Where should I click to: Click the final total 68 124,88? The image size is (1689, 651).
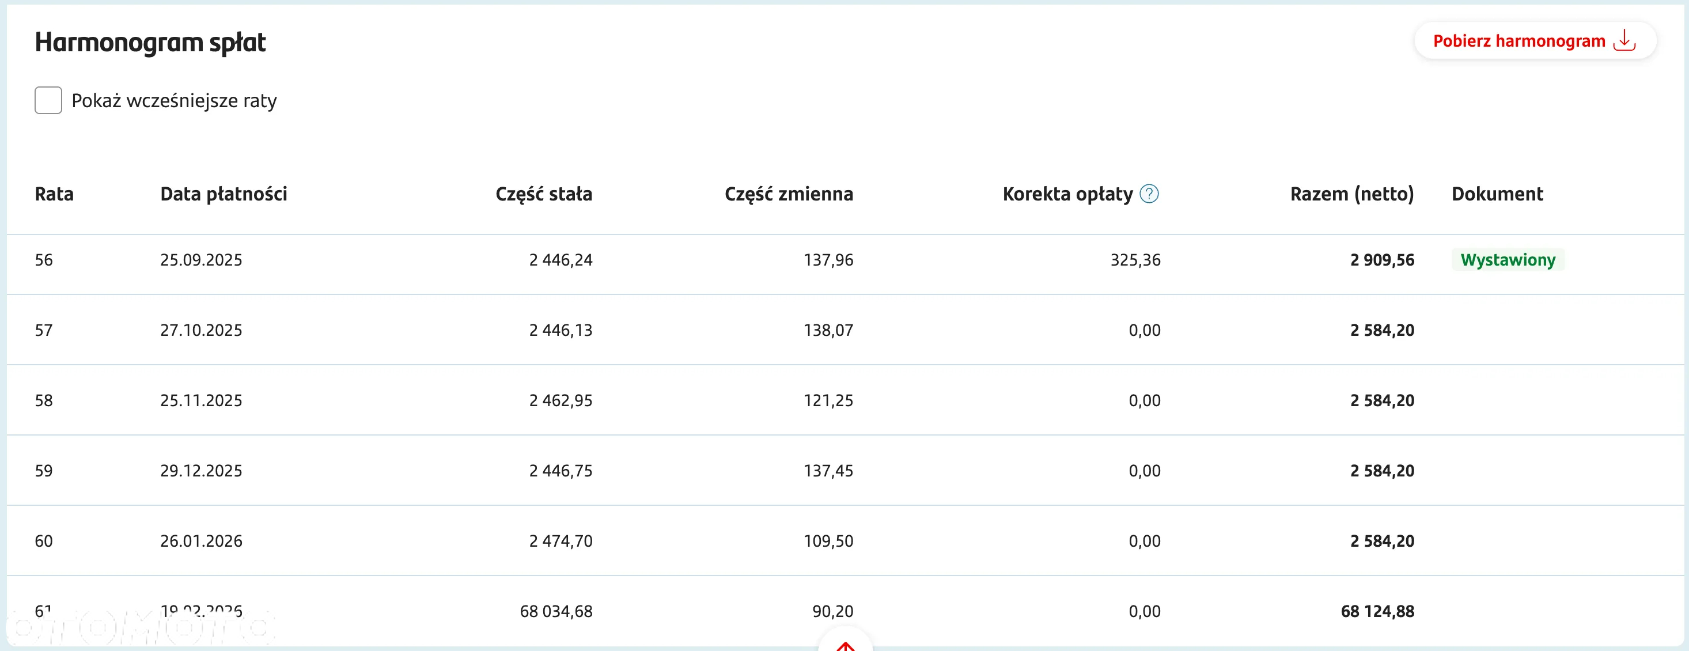[1377, 611]
